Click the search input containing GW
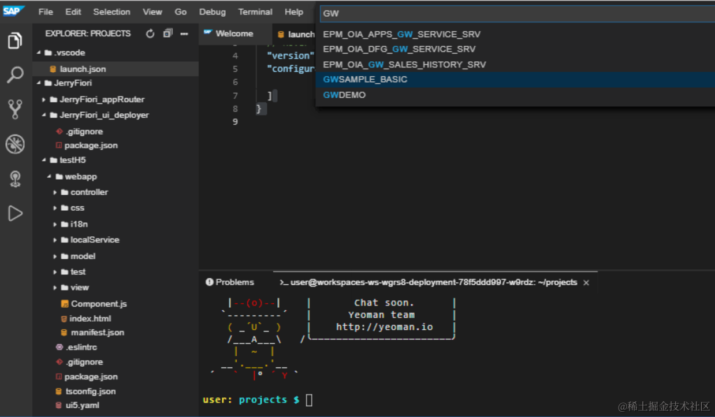Viewport: 715px width, 417px height. pyautogui.click(x=514, y=13)
